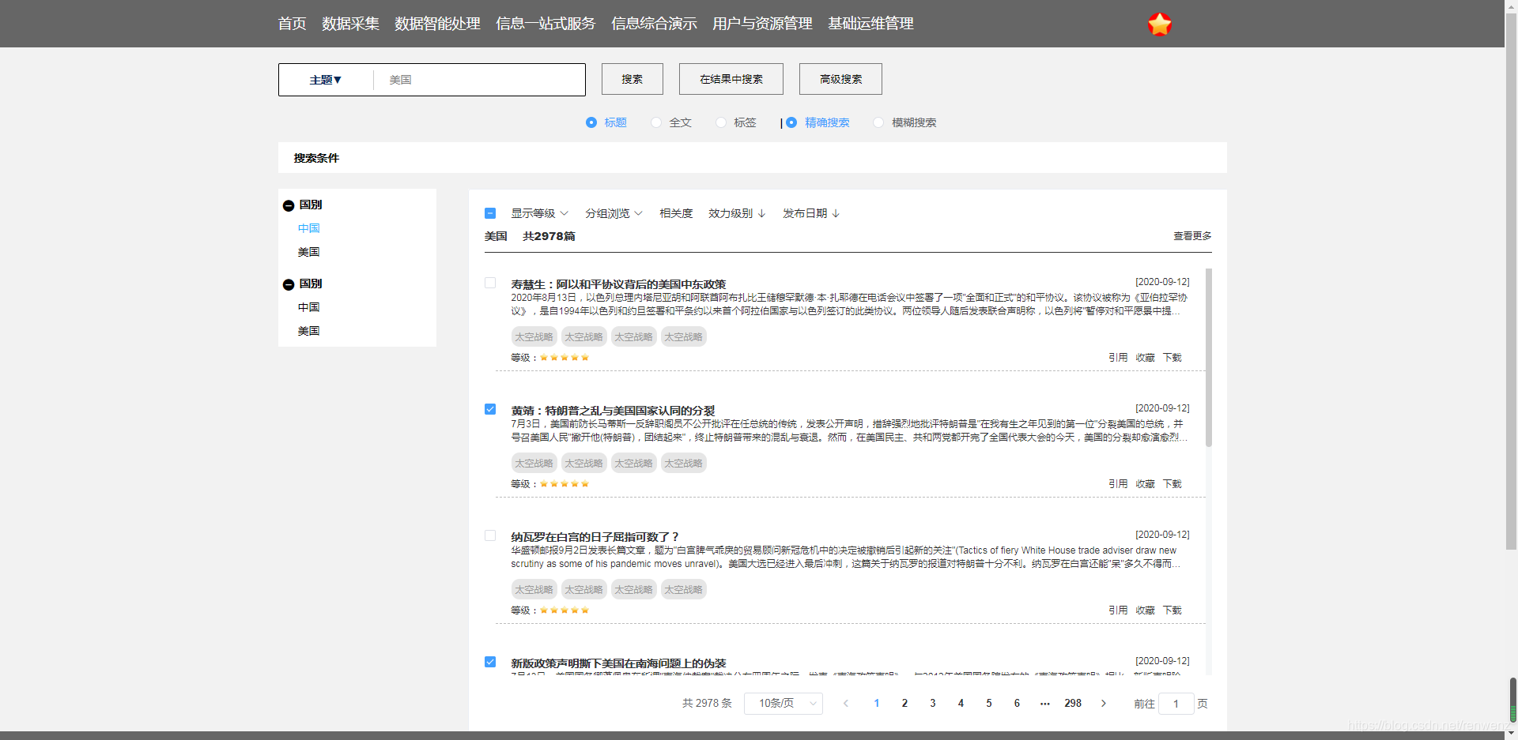This screenshot has width=1518, height=740.
Task: Click star rating of 寿慧生 article
Action: pyautogui.click(x=565, y=358)
